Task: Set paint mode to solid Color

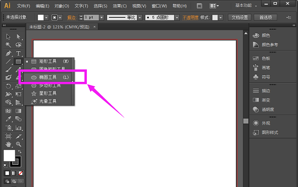Action: tap(7, 173)
